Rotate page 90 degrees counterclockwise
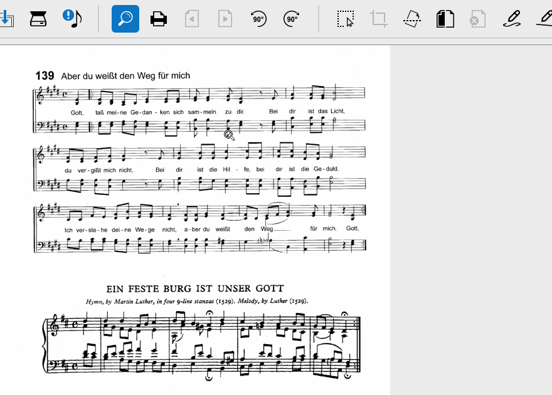Viewport: 552px width, 395px height. (258, 19)
